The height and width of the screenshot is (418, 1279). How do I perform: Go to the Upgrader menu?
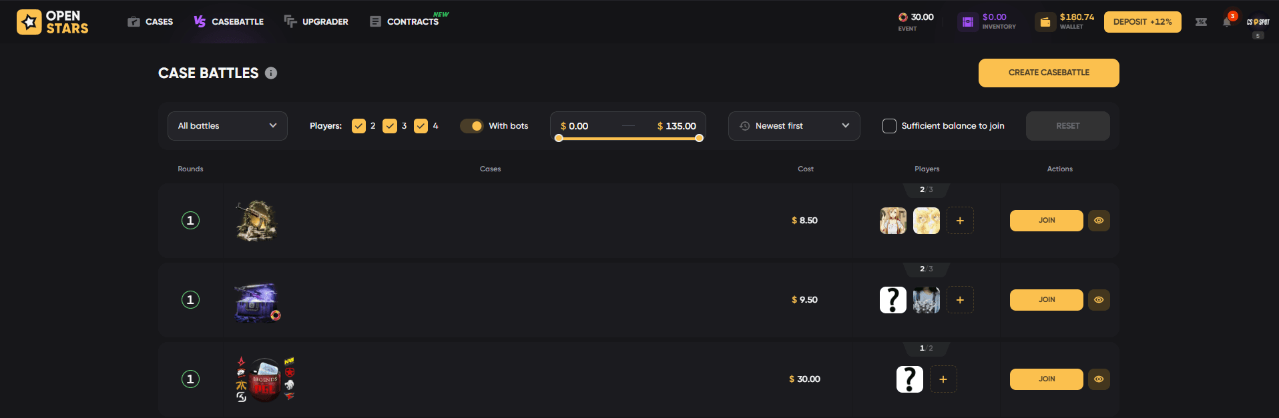316,22
